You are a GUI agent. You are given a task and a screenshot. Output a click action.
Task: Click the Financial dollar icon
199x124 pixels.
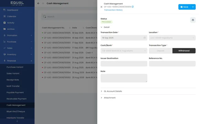[5, 61]
